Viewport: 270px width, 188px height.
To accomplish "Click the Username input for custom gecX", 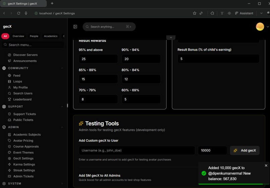I will pos(137,150).
